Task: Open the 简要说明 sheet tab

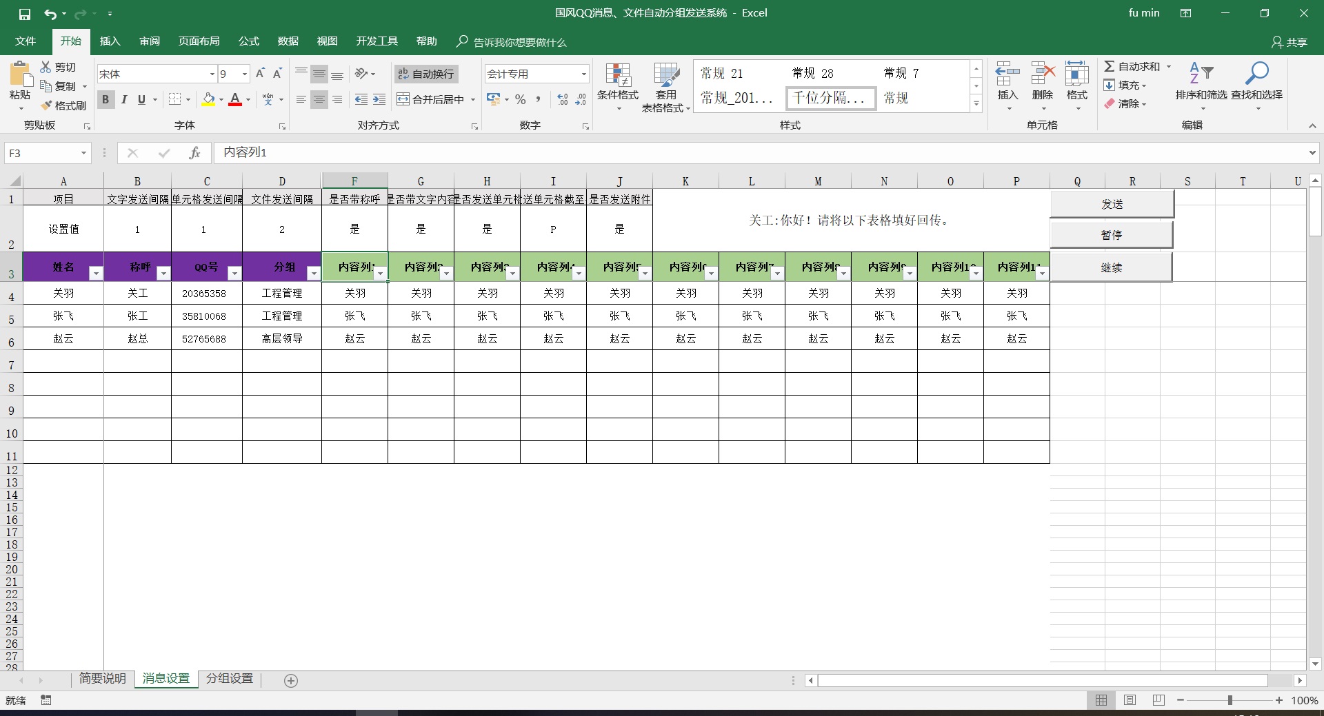Action: coord(103,679)
